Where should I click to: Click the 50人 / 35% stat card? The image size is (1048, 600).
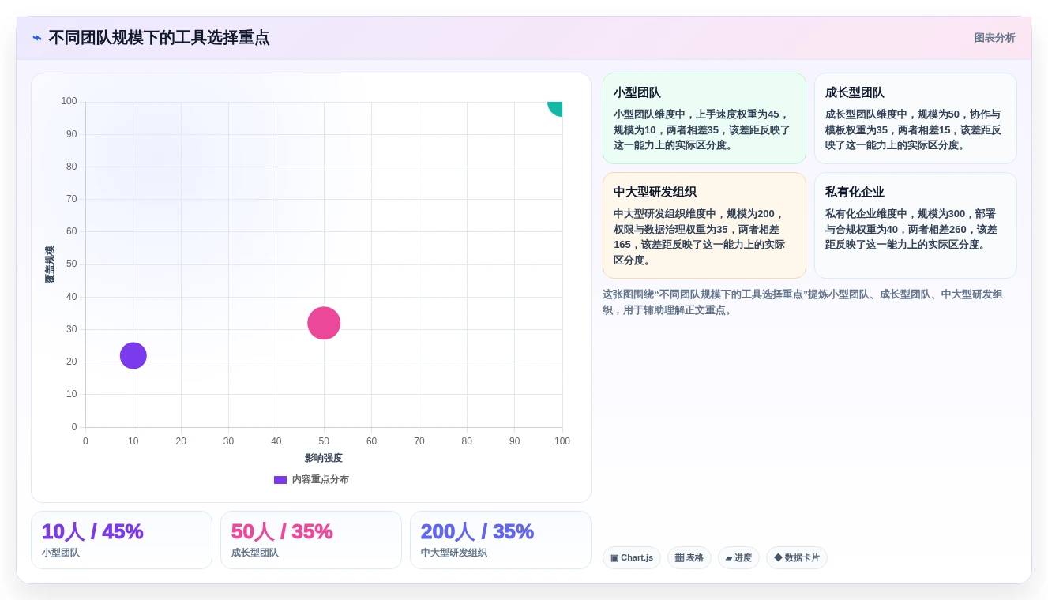click(311, 540)
